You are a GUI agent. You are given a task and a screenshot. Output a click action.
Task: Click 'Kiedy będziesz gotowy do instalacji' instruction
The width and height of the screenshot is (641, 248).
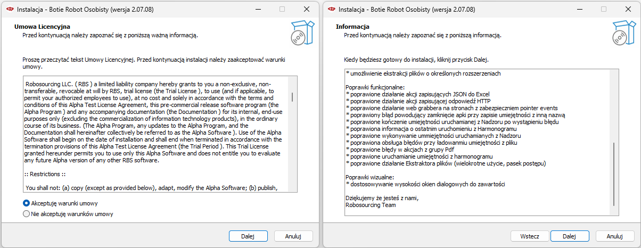416,60
